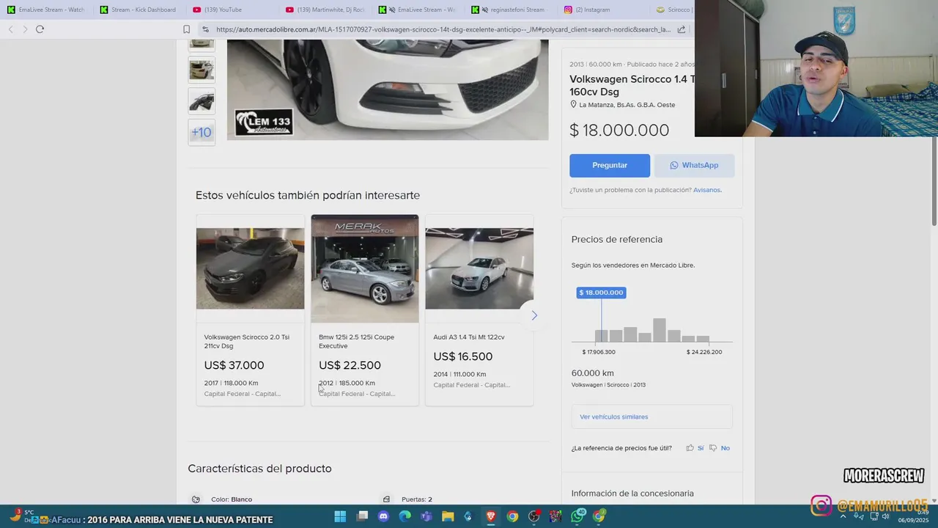This screenshot has height=528, width=938.
Task: Click the blue Preguntar button
Action: point(610,166)
